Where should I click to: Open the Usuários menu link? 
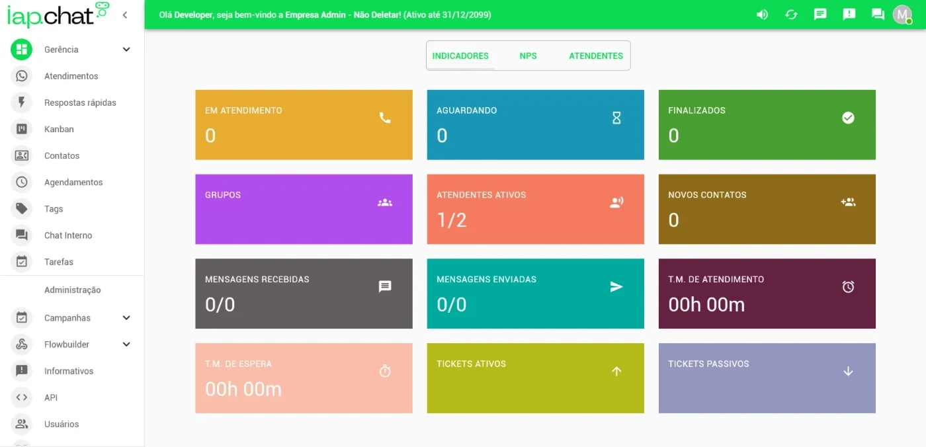point(62,424)
